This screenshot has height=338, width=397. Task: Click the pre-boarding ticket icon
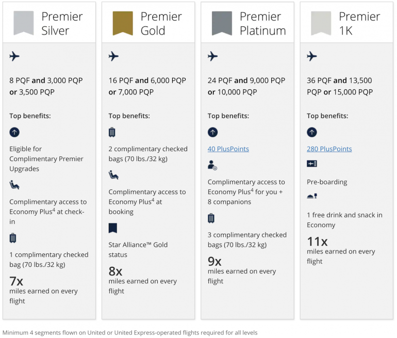pyautogui.click(x=311, y=164)
